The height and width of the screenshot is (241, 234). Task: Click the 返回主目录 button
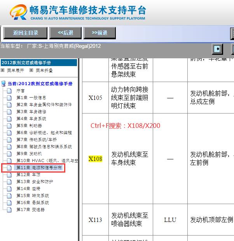(25, 33)
